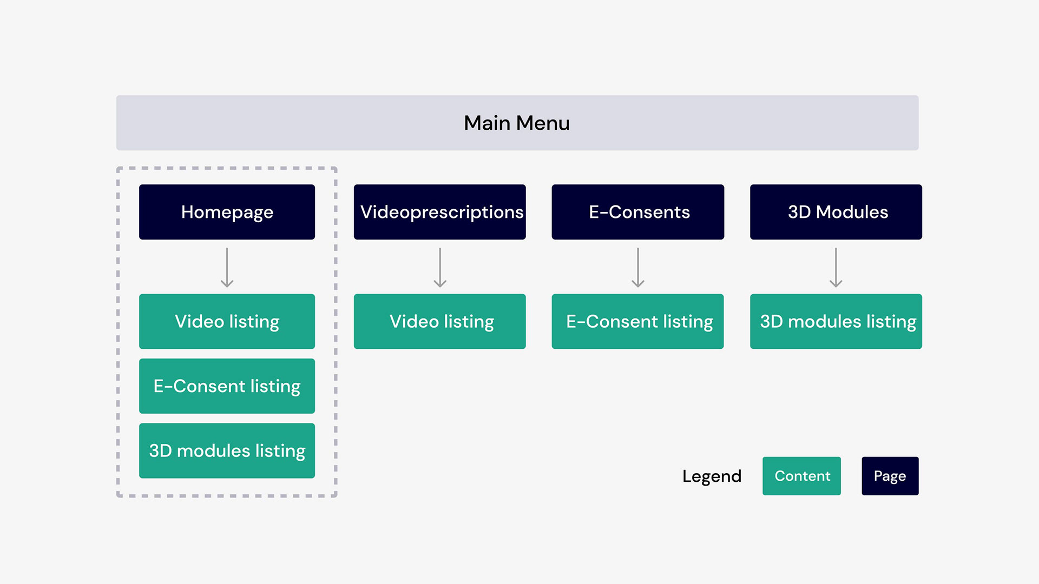Click the arrow below 3D Modules
The height and width of the screenshot is (584, 1039).
[836, 267]
